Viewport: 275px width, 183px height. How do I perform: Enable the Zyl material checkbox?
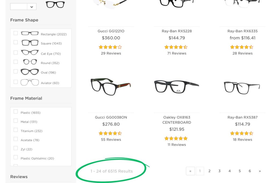pos(16,148)
